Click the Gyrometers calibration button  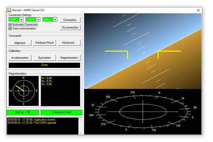point(45,57)
